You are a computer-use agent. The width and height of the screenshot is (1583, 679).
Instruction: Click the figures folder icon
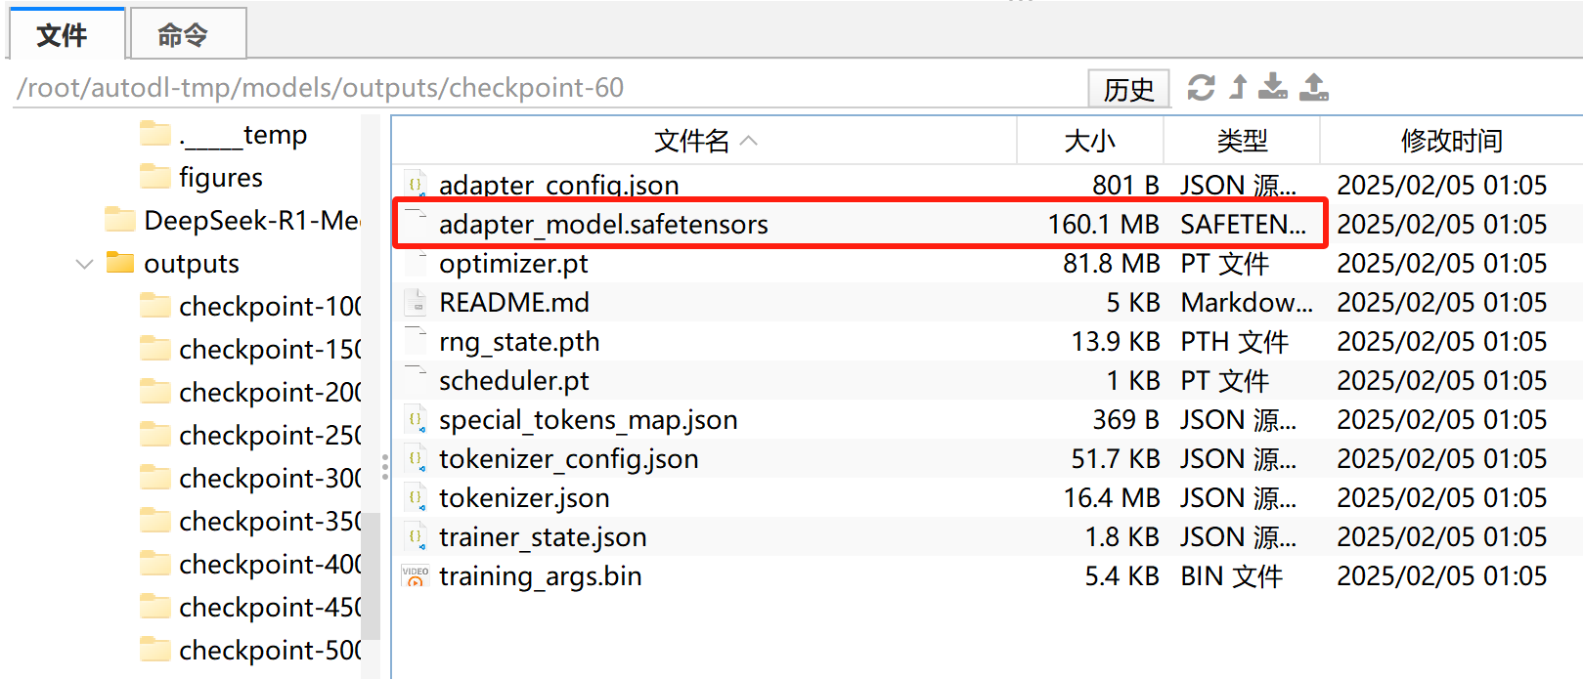tap(155, 176)
